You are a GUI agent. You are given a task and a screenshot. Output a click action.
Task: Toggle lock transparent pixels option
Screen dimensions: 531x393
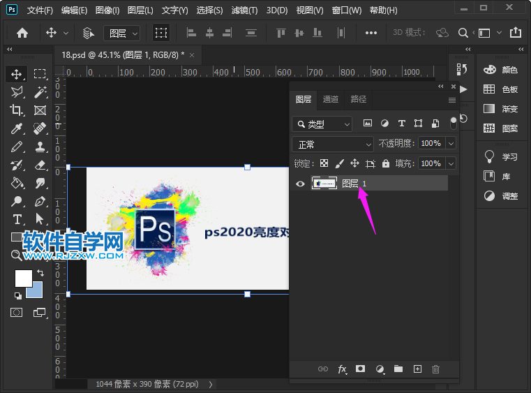pos(324,163)
